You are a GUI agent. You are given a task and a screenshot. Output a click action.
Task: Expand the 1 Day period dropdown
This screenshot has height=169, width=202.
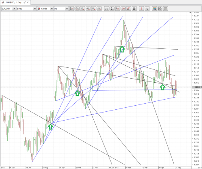tap(26, 9)
